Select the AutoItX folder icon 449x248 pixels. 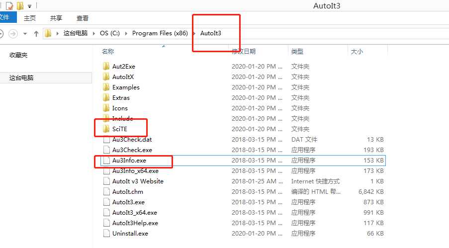pos(106,77)
